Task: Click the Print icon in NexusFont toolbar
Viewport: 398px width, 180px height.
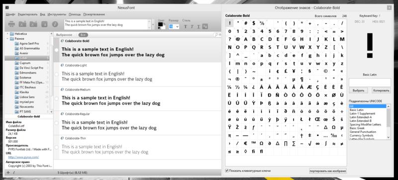Action: pyautogui.click(x=11, y=24)
